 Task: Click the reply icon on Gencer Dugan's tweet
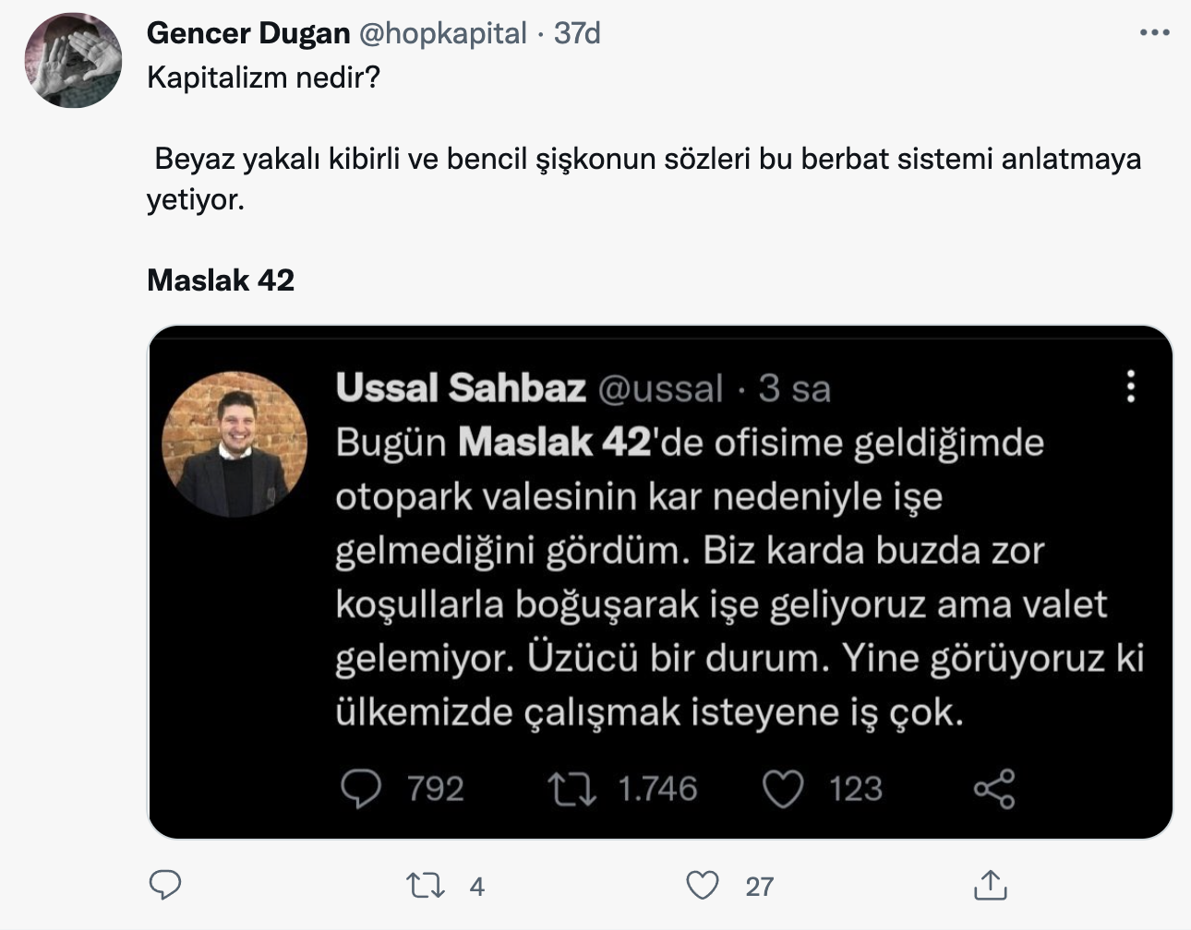165,885
